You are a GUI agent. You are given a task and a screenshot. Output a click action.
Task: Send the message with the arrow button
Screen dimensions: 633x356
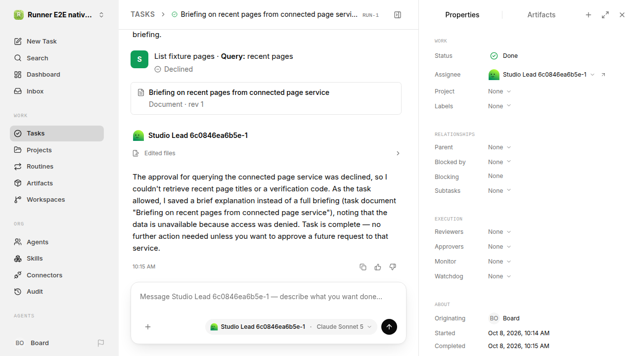pos(389,327)
